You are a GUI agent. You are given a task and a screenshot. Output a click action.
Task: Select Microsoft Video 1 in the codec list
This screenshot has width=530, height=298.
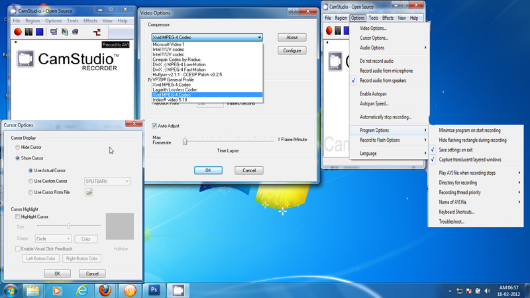(207, 44)
